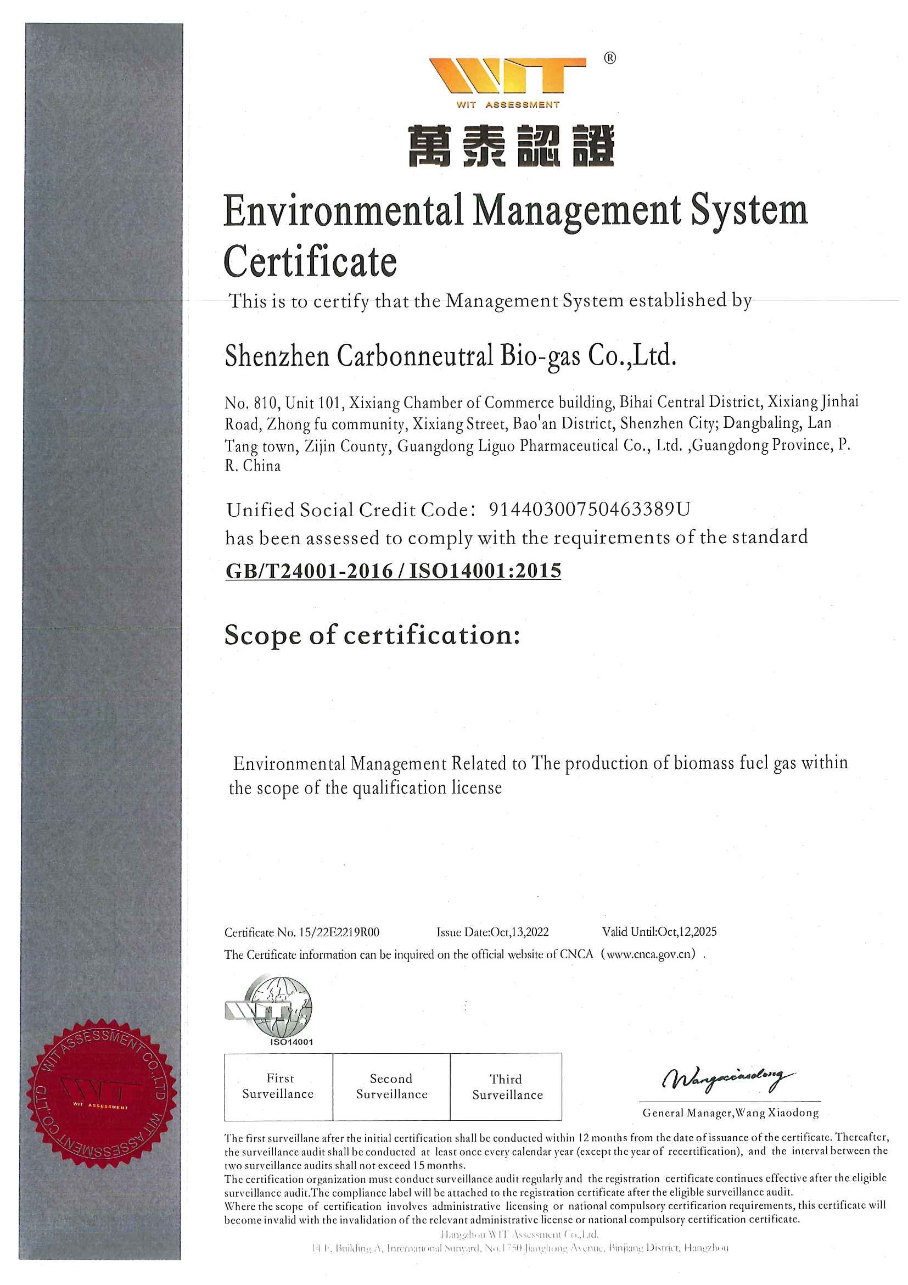Click the Scope of certification heading
908x1285 pixels.
[x=372, y=635]
